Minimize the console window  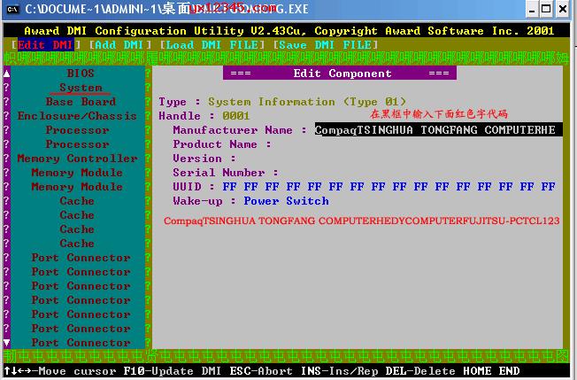click(x=532, y=9)
